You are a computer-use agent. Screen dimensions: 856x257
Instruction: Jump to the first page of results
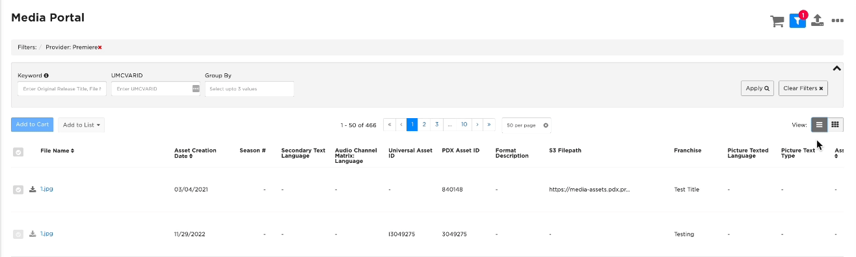pyautogui.click(x=389, y=125)
